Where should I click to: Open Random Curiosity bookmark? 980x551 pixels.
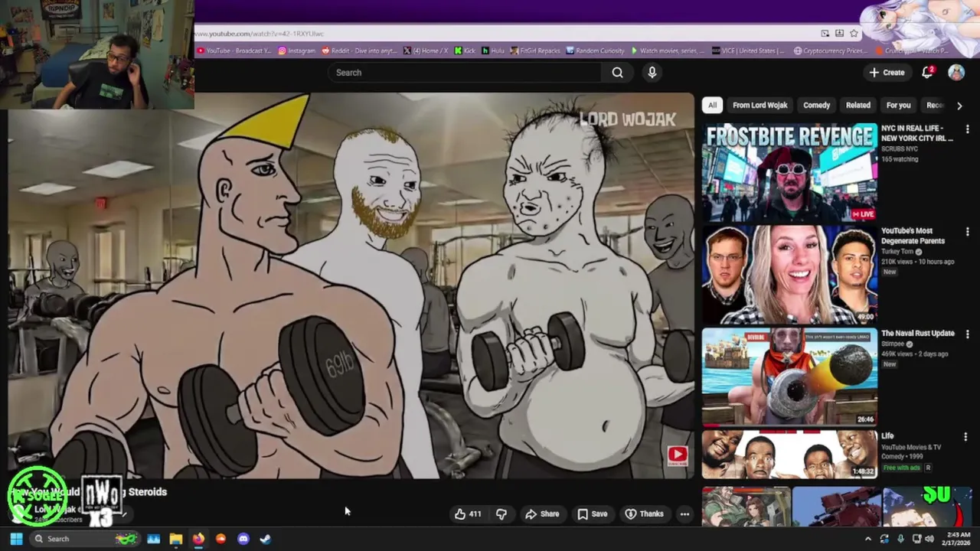pyautogui.click(x=595, y=51)
